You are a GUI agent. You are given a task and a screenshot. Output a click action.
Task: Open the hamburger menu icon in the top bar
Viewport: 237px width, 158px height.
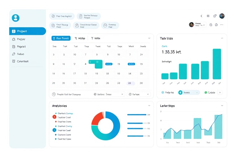click(x=208, y=16)
